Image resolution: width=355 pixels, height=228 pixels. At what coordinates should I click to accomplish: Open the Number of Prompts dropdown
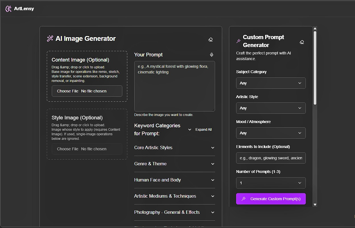(x=271, y=183)
